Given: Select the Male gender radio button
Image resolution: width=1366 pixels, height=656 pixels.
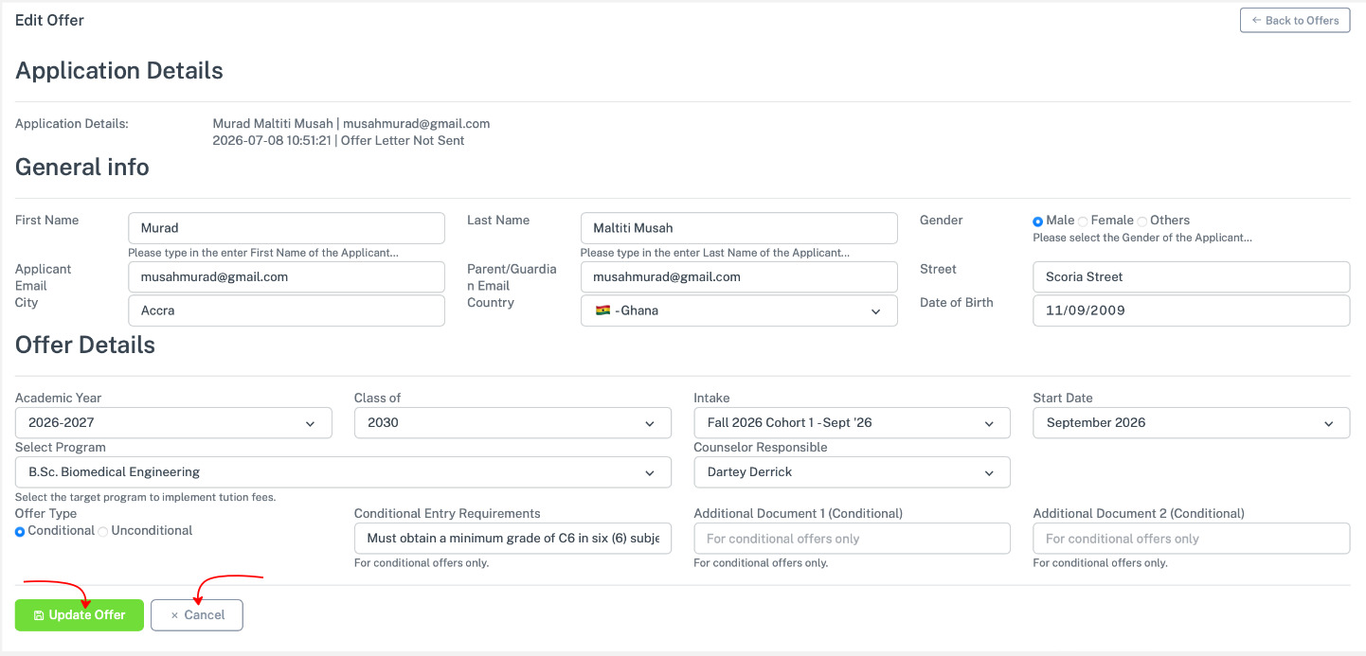Looking at the screenshot, I should [1038, 221].
